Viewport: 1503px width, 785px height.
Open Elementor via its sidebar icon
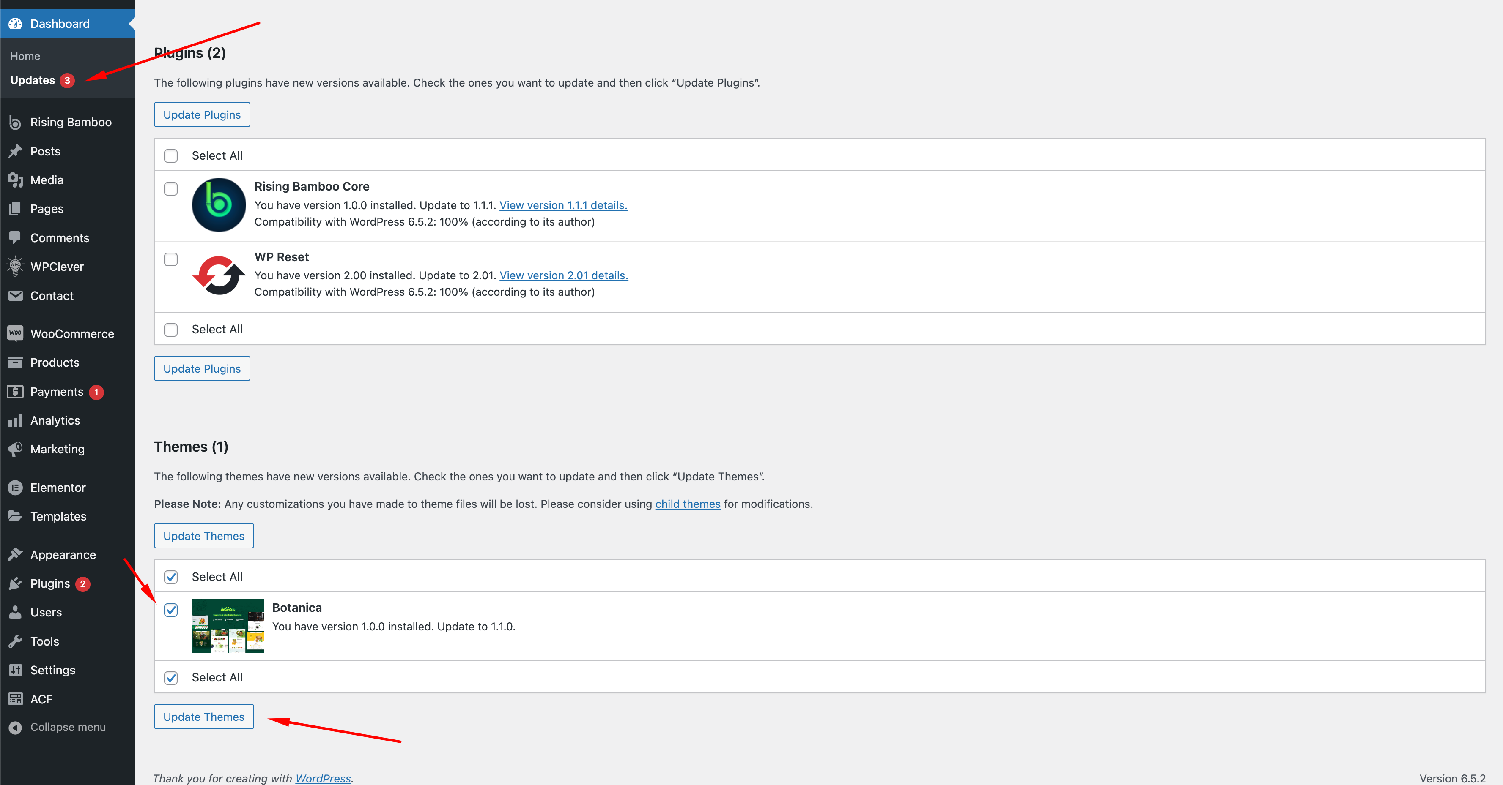coord(15,488)
